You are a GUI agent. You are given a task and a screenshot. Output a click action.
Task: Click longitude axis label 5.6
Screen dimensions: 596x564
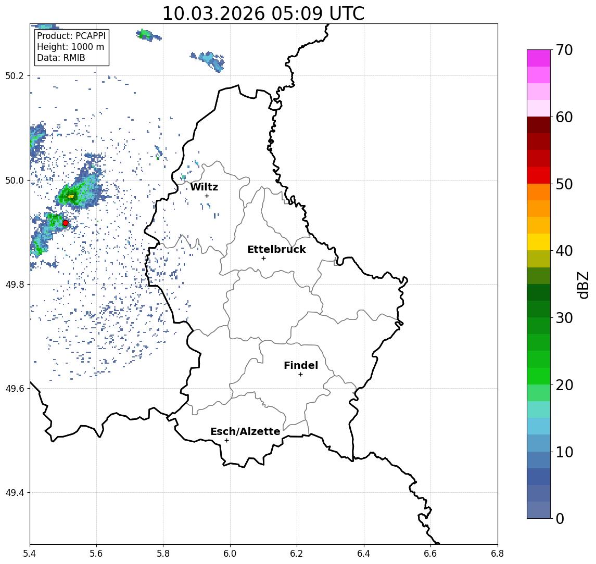[96, 554]
